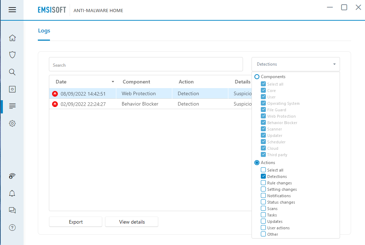Click the View details button
This screenshot has width=365, height=245.
[x=132, y=222]
